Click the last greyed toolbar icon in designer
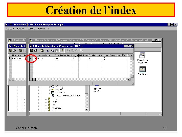The height and width of the screenshot is (137, 182). [81, 50]
